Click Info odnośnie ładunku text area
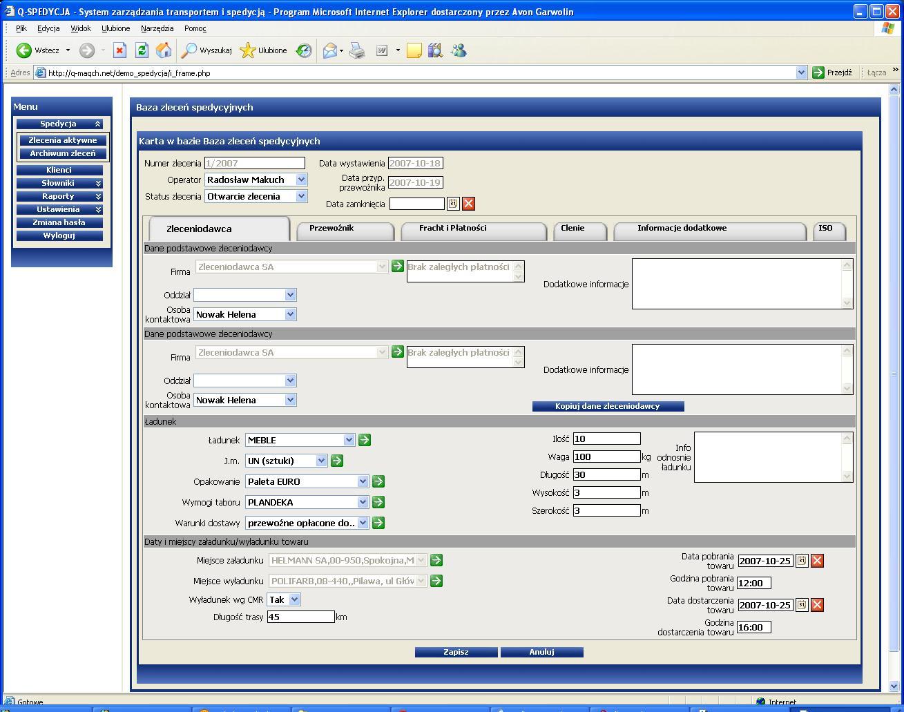The width and height of the screenshot is (904, 712). point(773,456)
